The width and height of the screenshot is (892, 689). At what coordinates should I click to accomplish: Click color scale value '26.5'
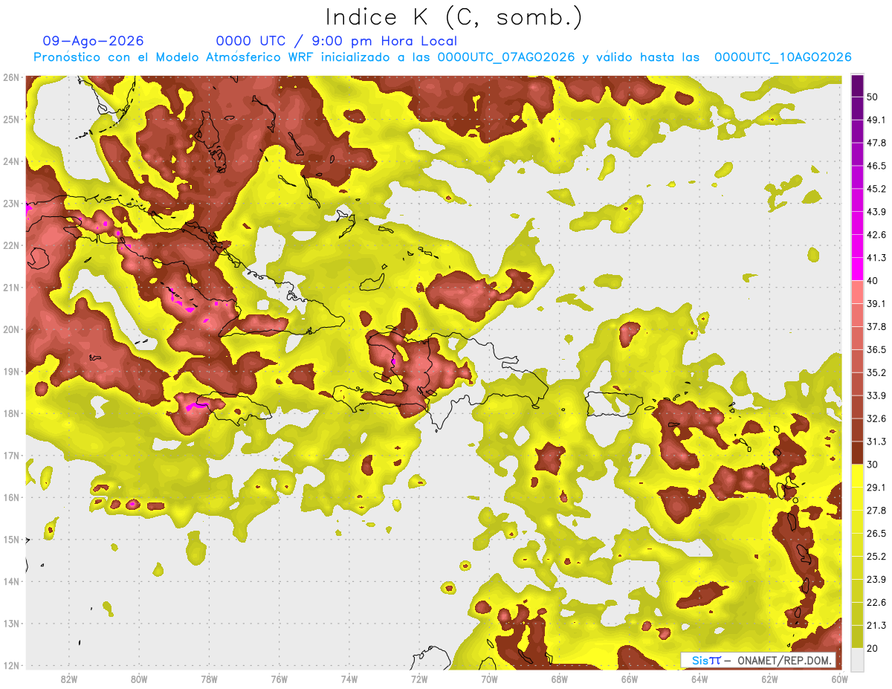pyautogui.click(x=876, y=534)
